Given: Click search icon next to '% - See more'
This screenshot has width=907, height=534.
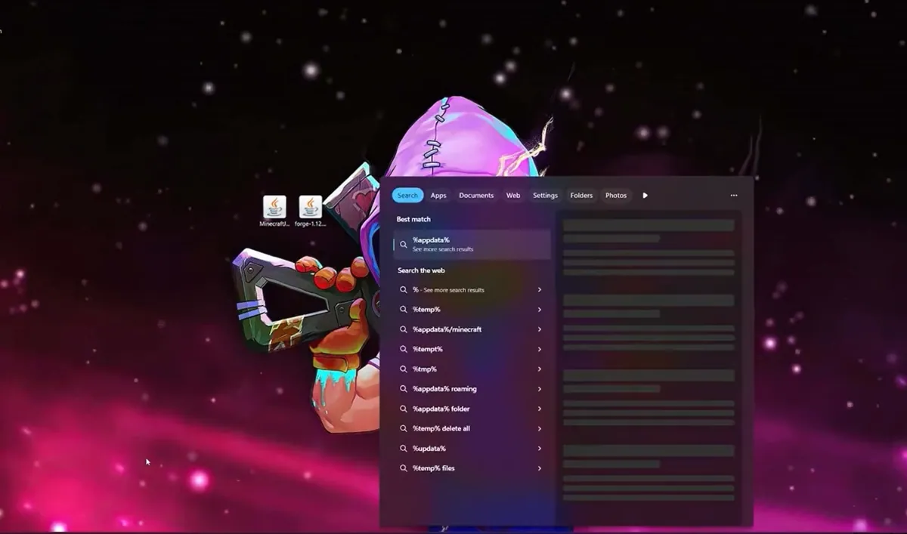Looking at the screenshot, I should click(x=404, y=290).
